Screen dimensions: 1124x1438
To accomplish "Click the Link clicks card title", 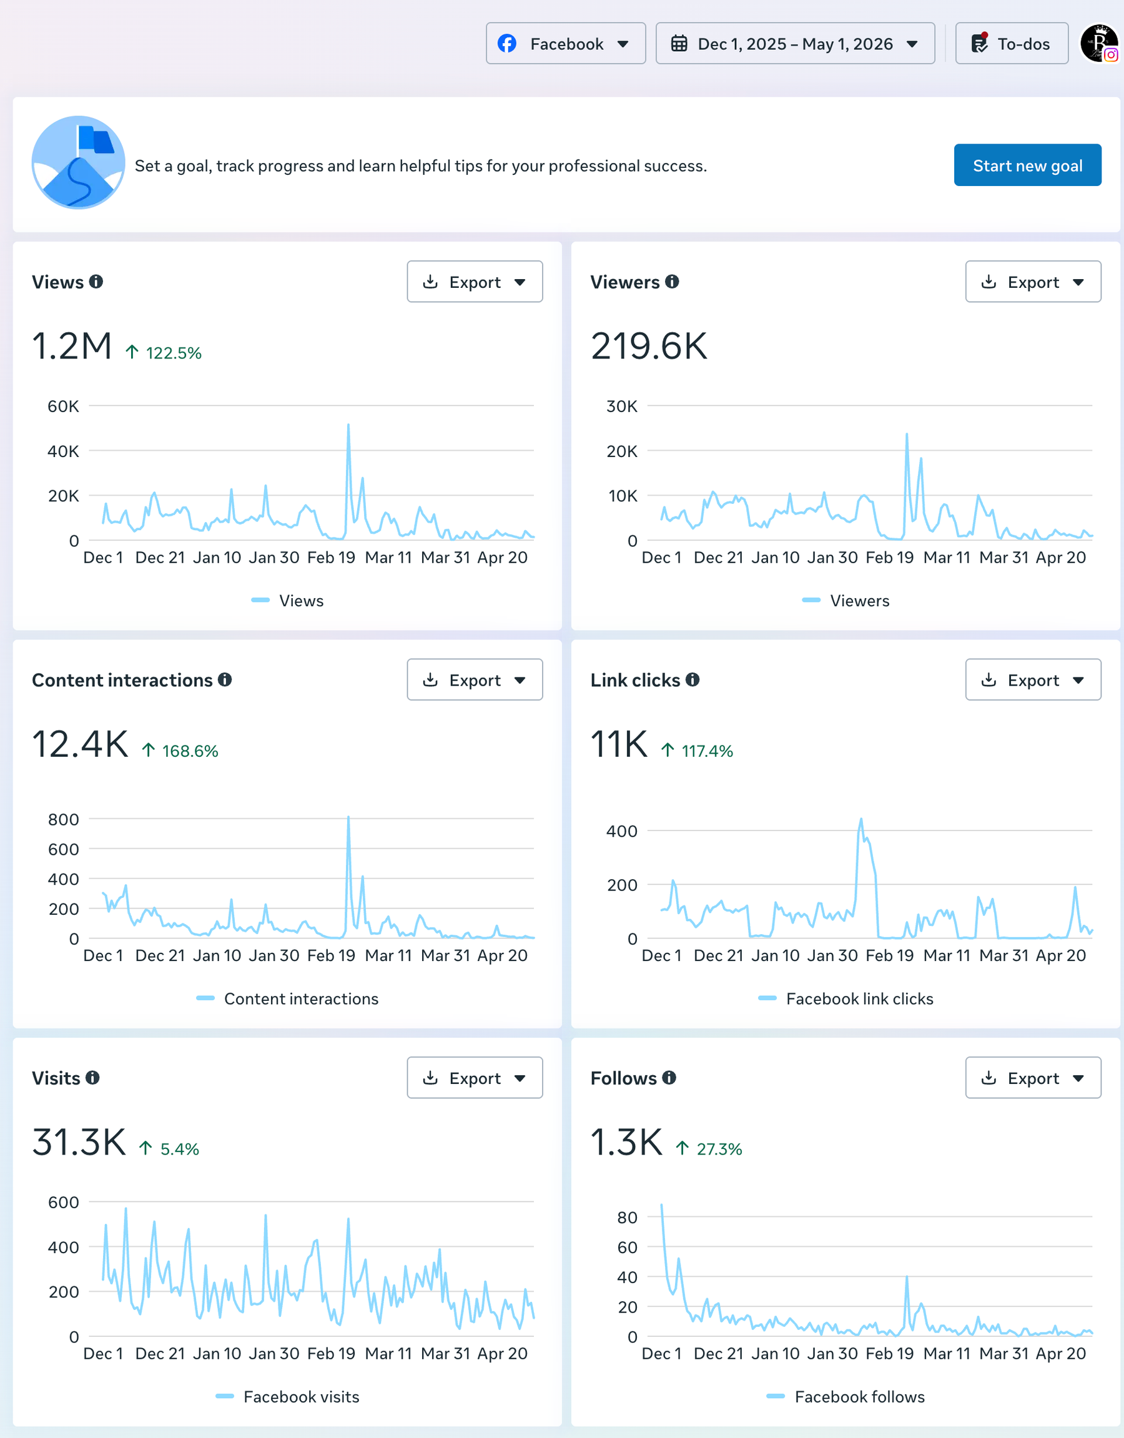I will pos(636,679).
